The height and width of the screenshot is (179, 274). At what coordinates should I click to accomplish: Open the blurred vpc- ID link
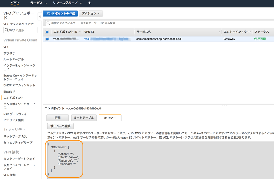108,39
